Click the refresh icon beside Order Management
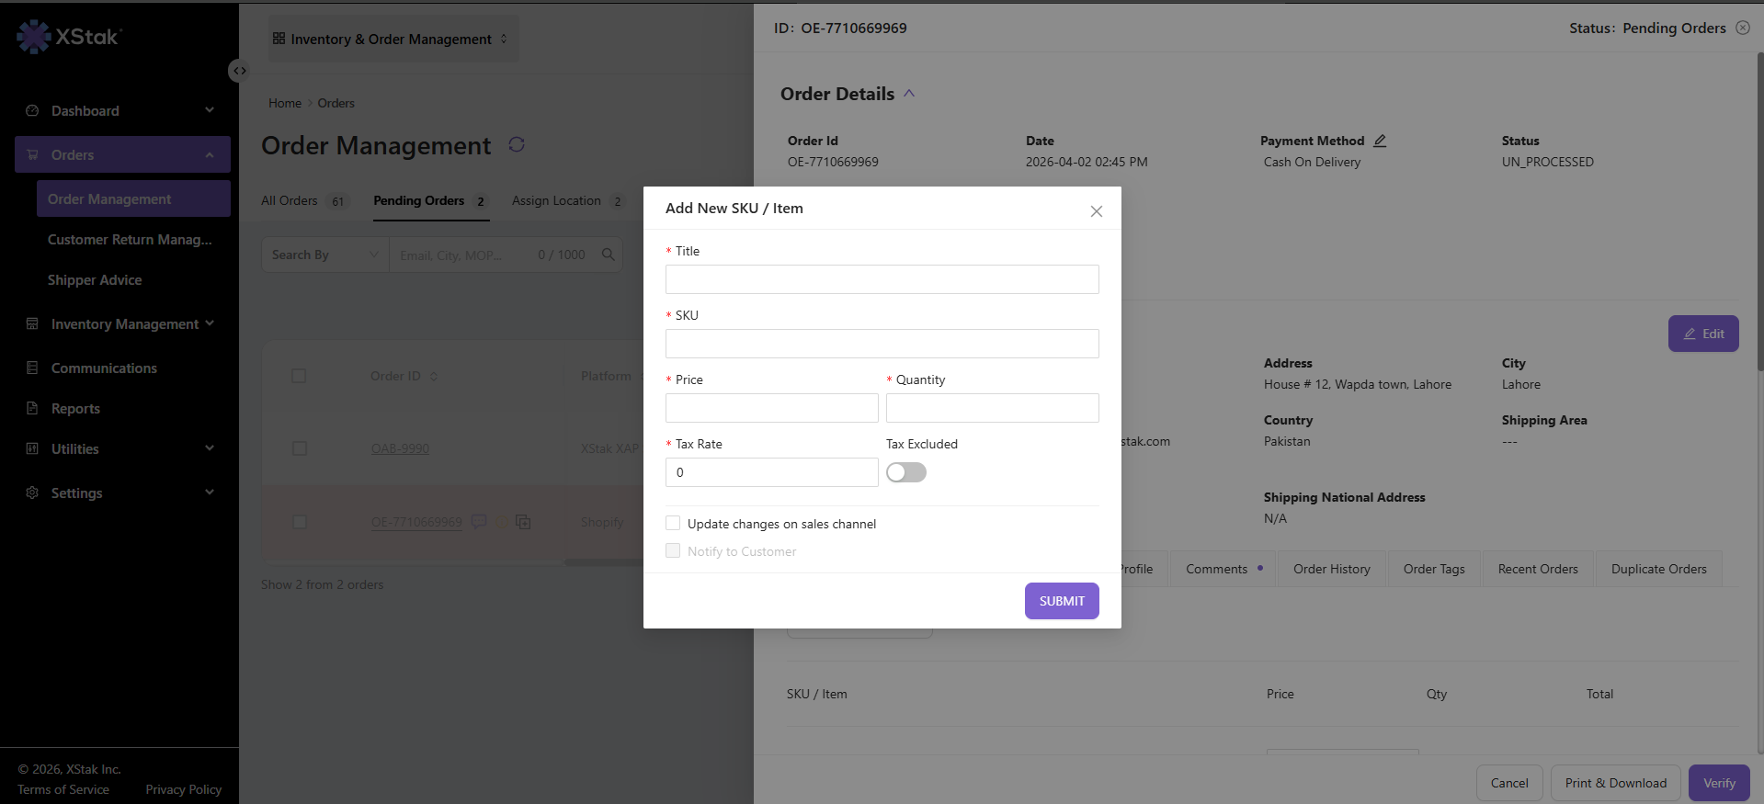 coord(517,144)
